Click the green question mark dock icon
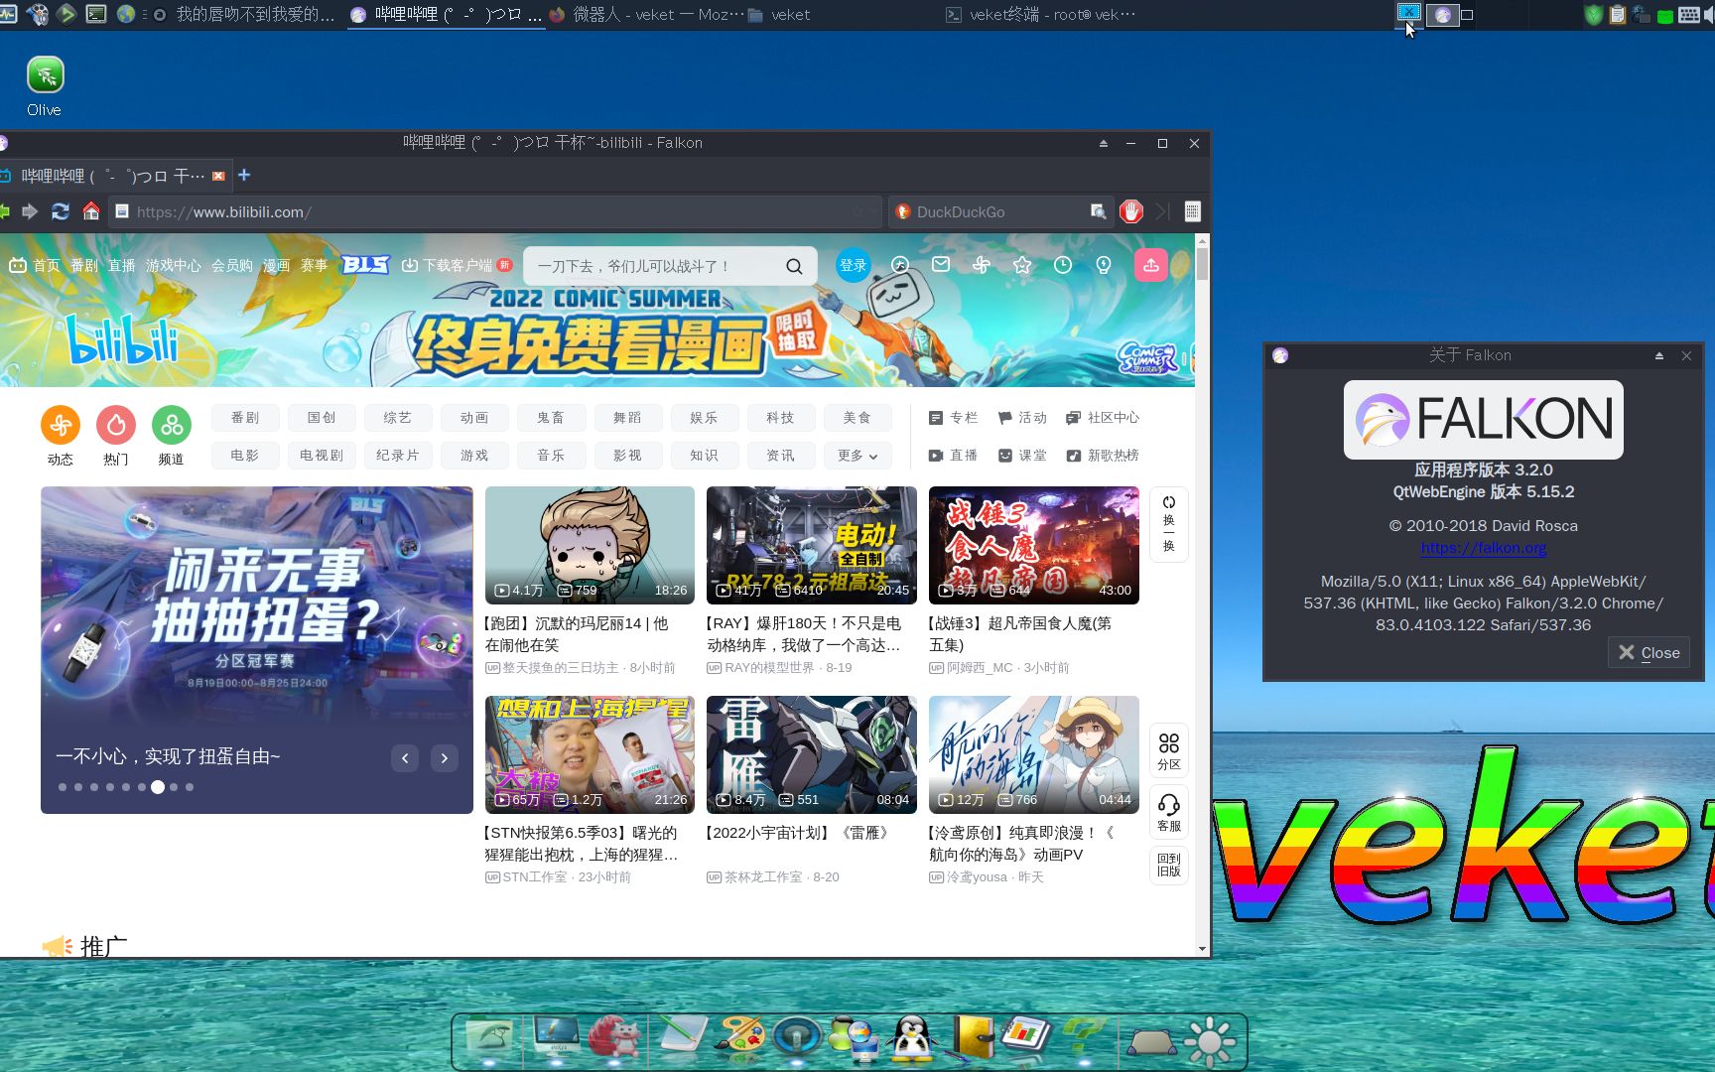 [x=1084, y=1039]
